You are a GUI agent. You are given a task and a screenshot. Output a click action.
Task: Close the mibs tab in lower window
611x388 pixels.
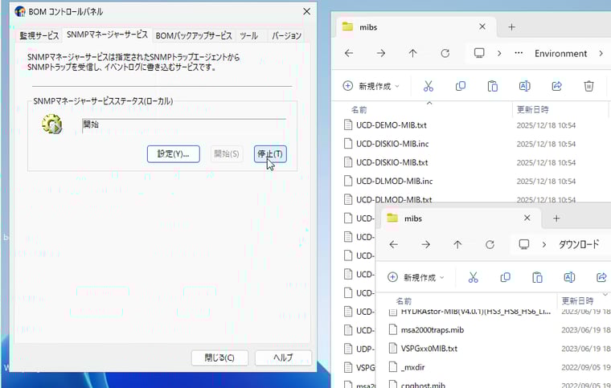(x=527, y=218)
